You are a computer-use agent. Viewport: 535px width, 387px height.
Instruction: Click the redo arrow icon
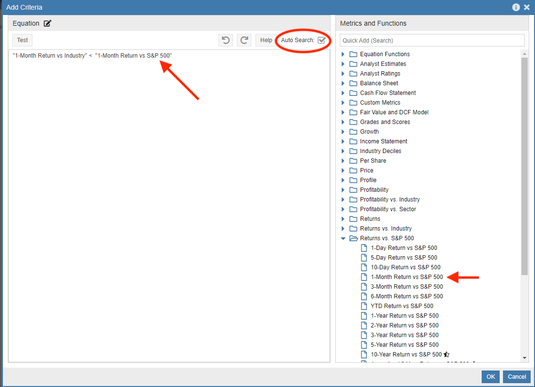click(245, 40)
